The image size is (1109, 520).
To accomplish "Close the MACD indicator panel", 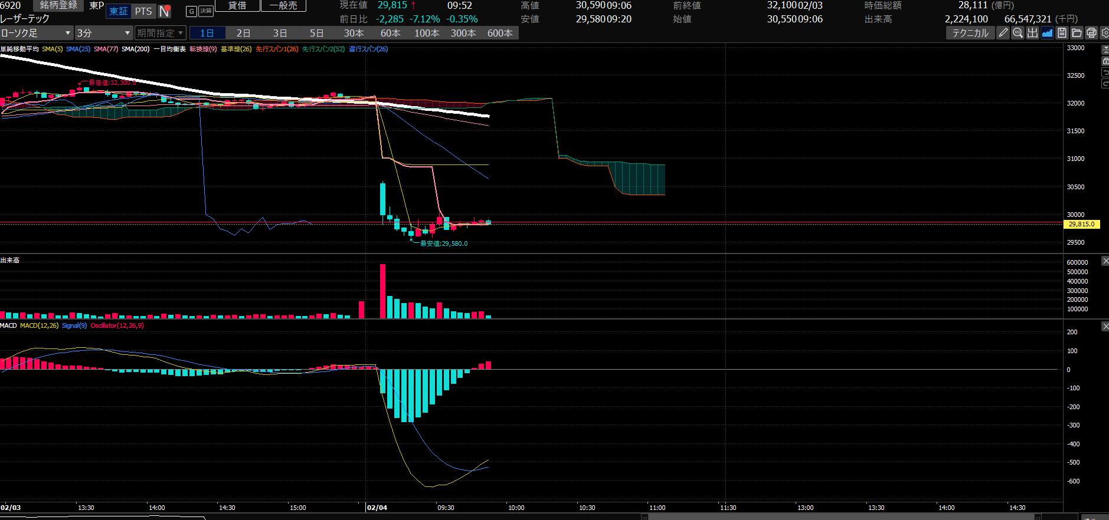I will pos(1105,326).
